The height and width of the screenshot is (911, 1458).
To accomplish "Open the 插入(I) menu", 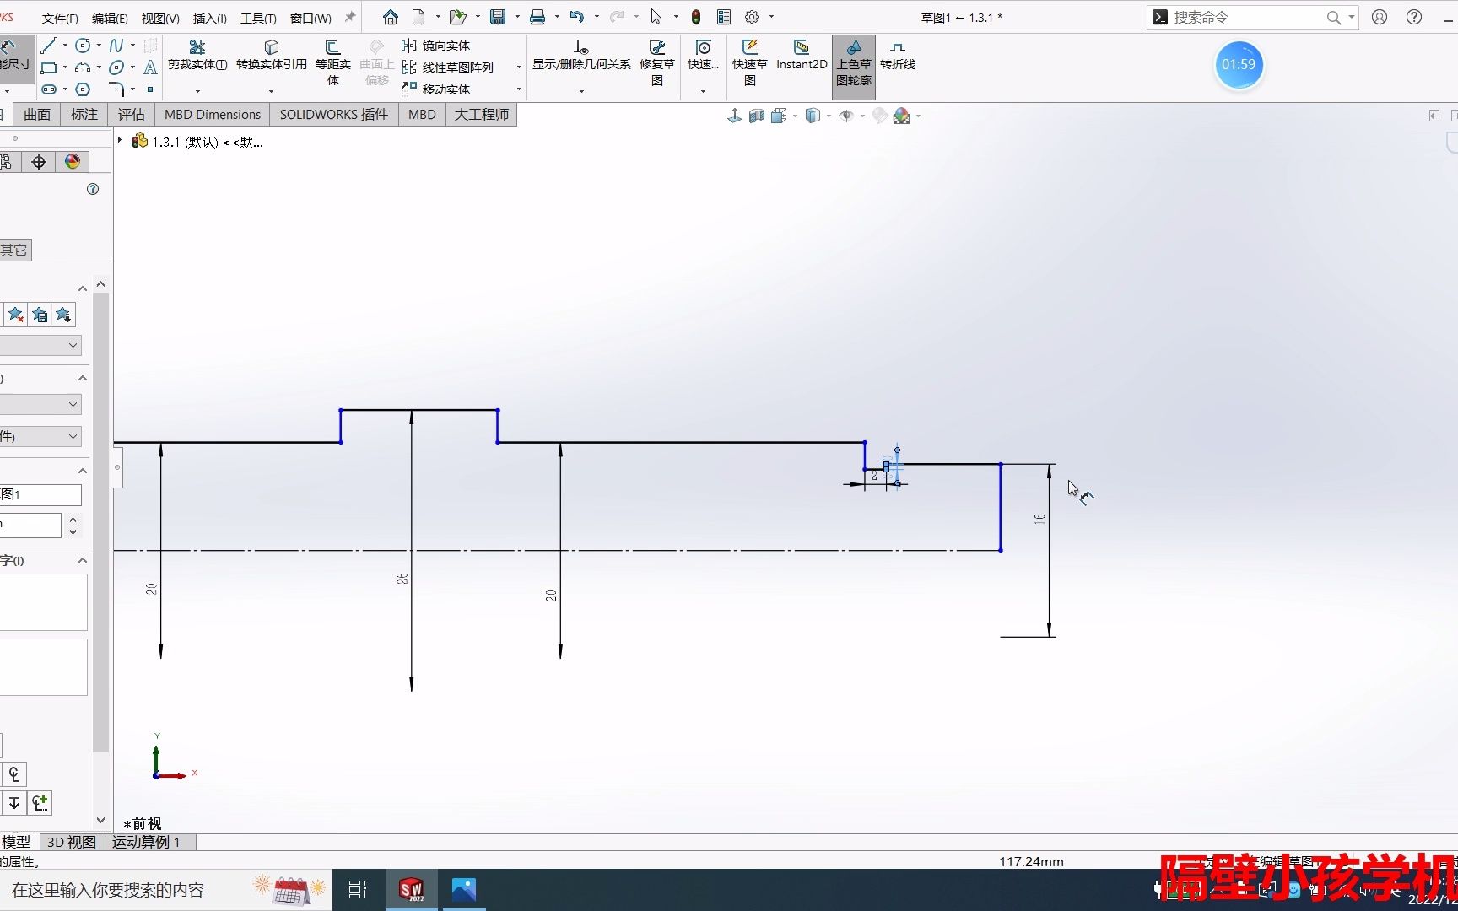I will click(210, 19).
